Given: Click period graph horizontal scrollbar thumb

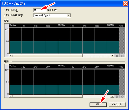Looking at the screenshot, I should [48, 96].
